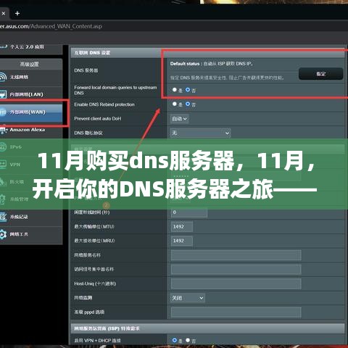
Task: Select 是 for 启用 VPN + DHCP 连接
Action: (175, 340)
